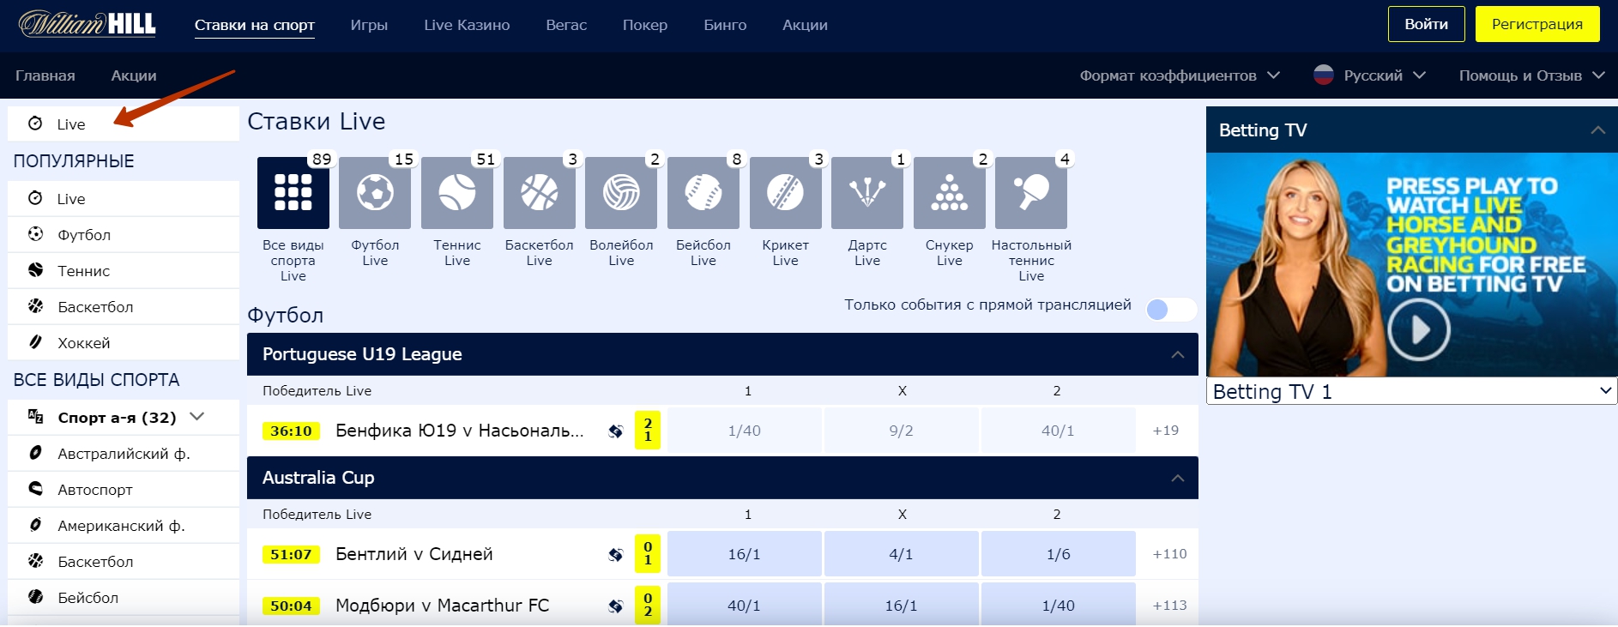
Task: Click the yellow Регистрация button
Action: (x=1536, y=24)
